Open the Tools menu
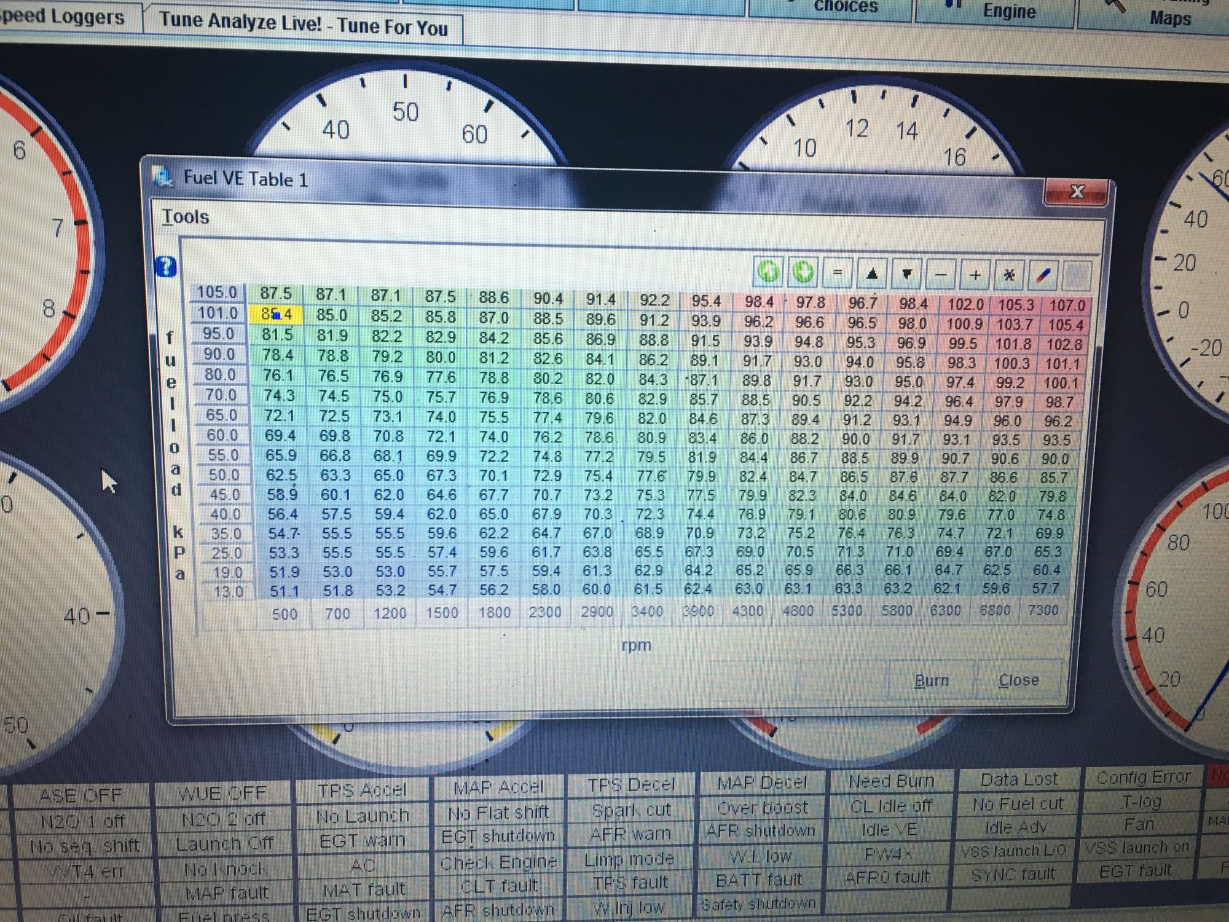Screen dimensions: 1229x922 coord(186,217)
